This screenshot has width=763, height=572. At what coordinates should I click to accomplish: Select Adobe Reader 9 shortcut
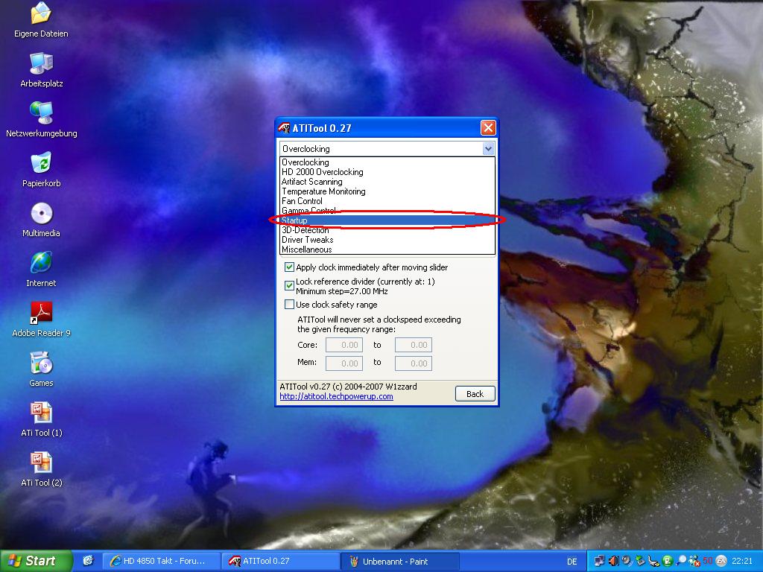pos(42,320)
